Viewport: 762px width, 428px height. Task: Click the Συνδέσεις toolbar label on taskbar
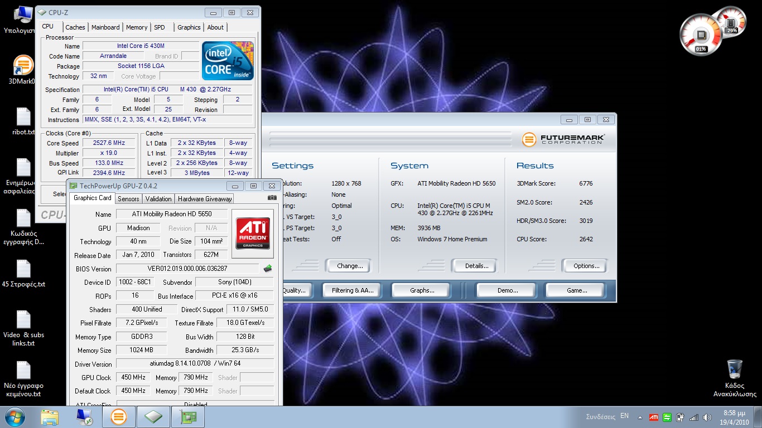pyautogui.click(x=600, y=416)
